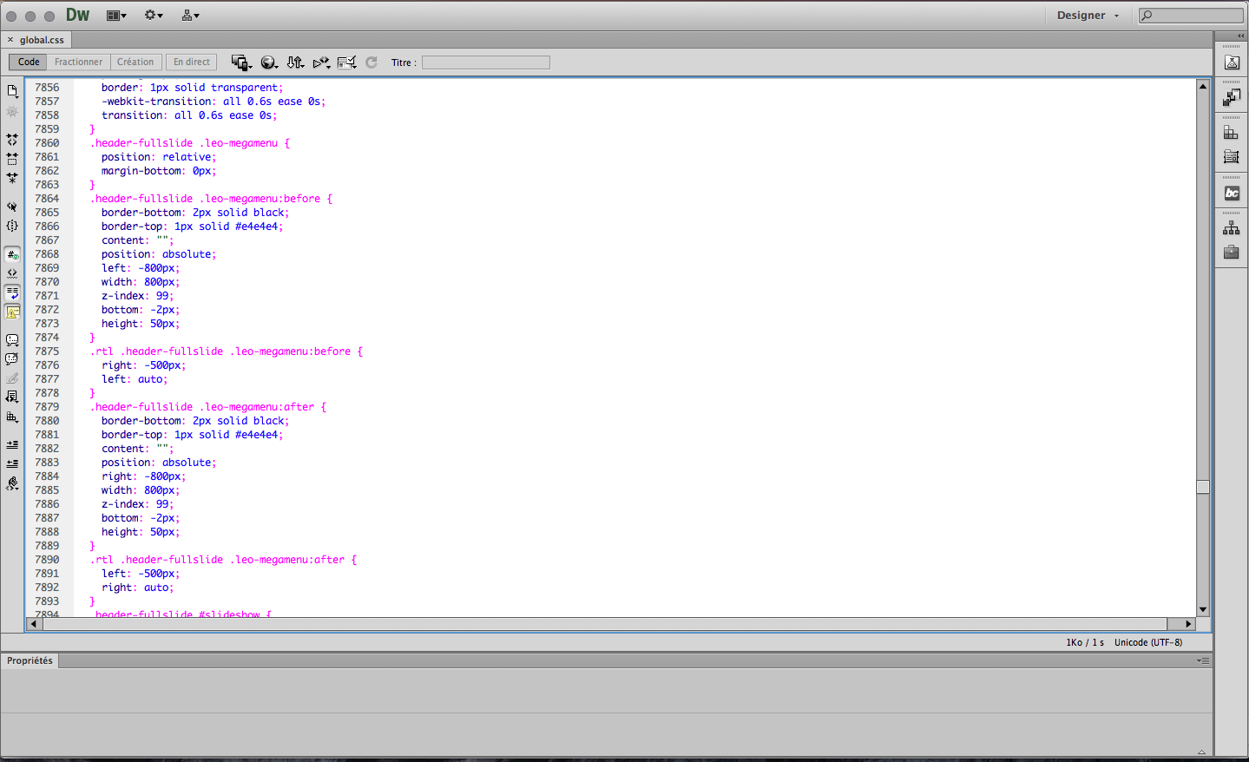Click the Collapse Full Tag icon
Screen dimensions: 1249x762
tap(12, 139)
